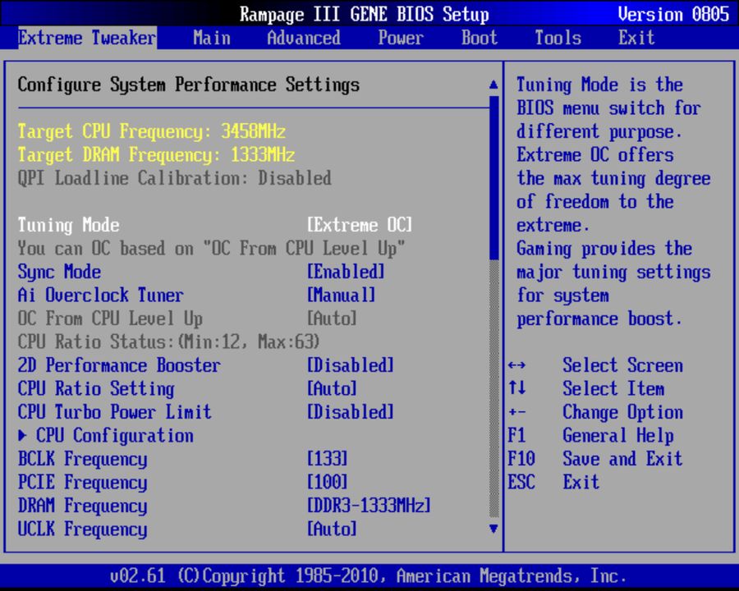Click the Rampage III GENE BIOS Setup title
739x591 pixels.
[x=365, y=14]
